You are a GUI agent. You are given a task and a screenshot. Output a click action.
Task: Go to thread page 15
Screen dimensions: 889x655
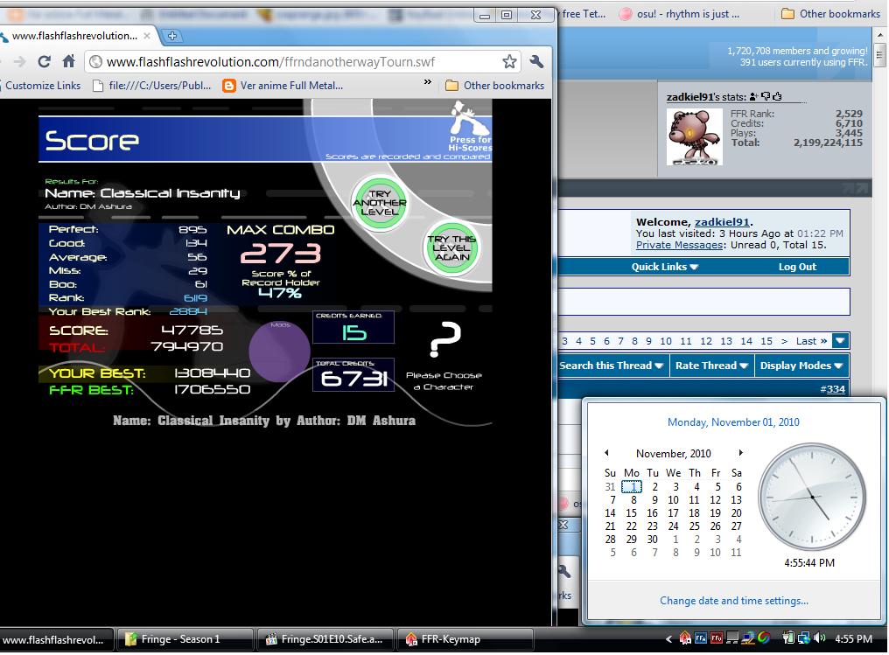[766, 341]
